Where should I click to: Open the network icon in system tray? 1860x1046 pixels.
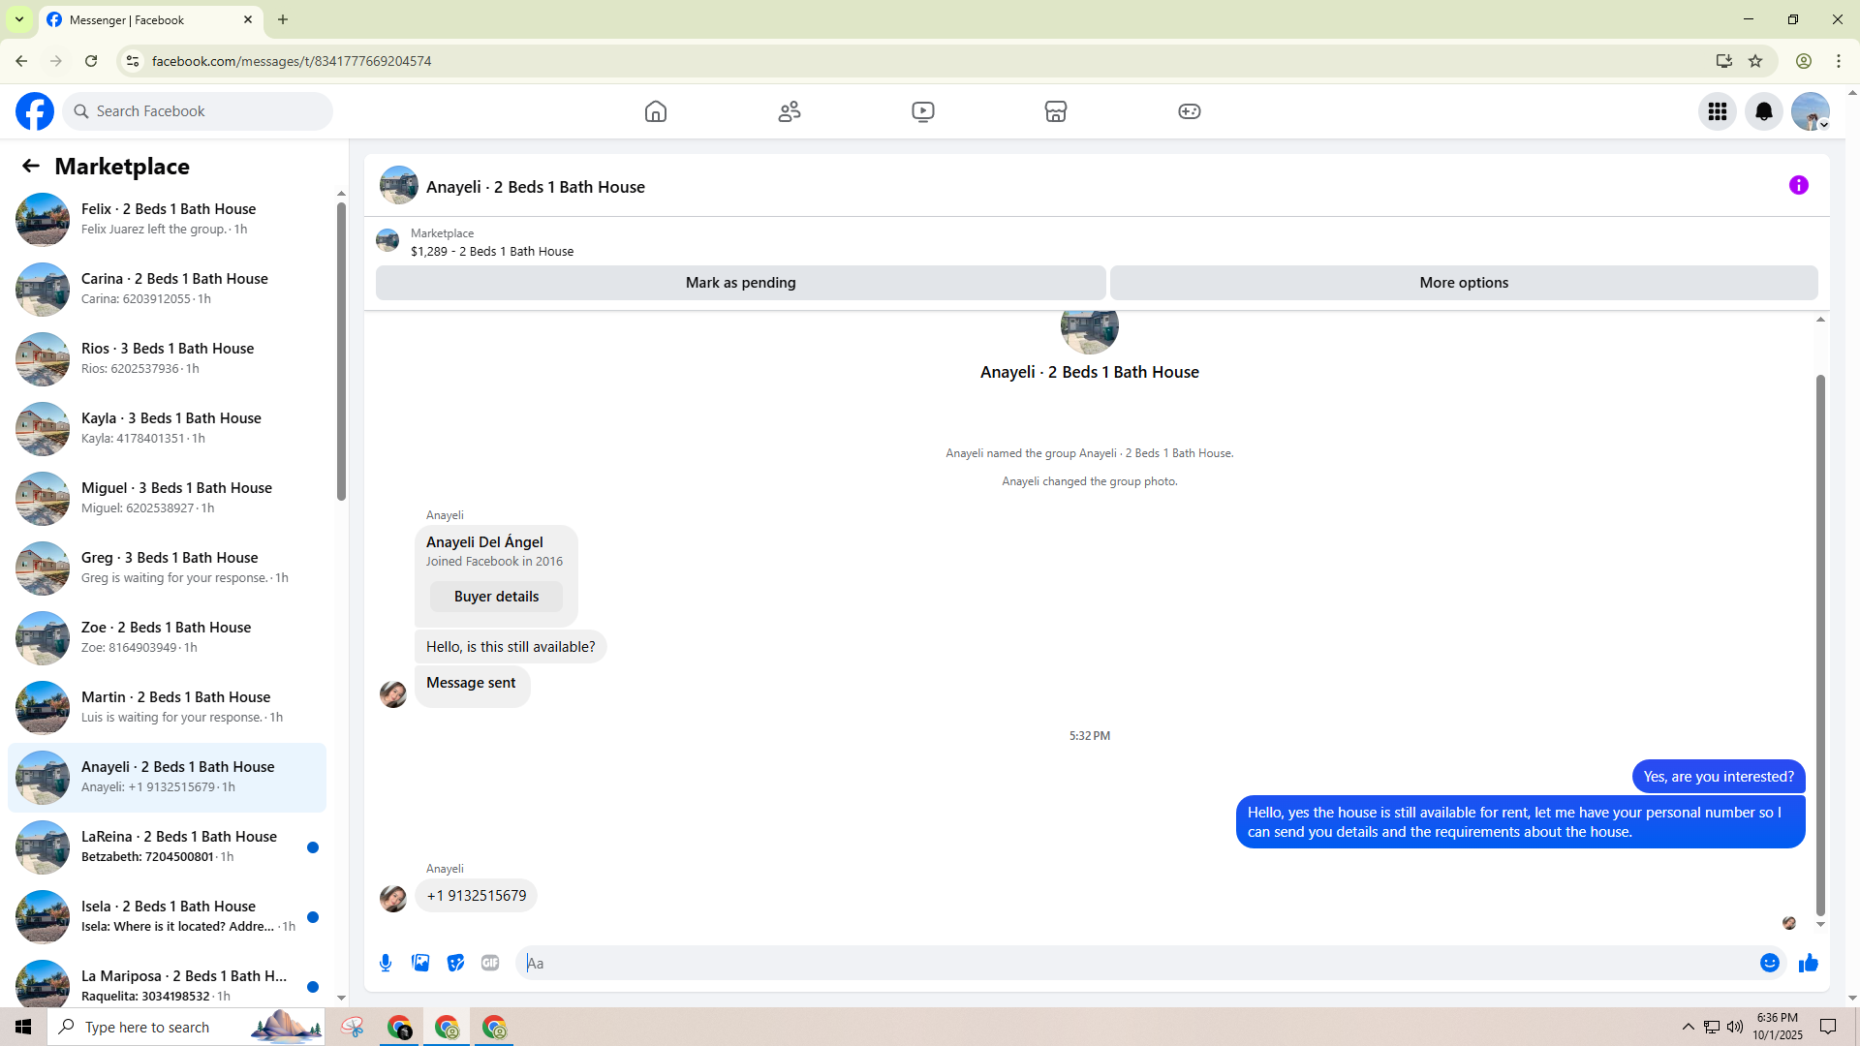(x=1712, y=1027)
